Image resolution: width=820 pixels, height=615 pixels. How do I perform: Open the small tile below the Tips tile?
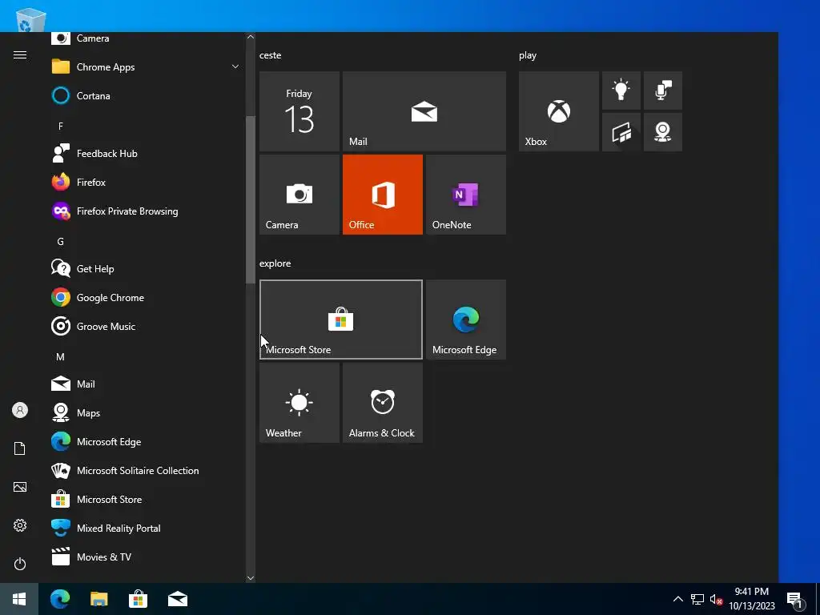tap(621, 132)
